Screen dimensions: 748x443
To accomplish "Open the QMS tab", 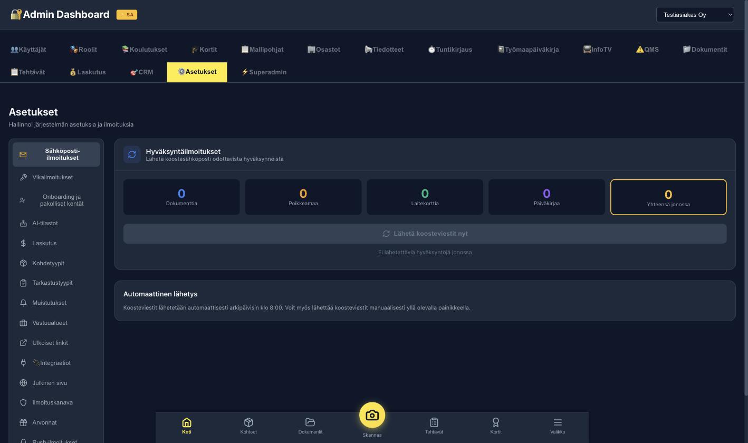I will coord(647,50).
